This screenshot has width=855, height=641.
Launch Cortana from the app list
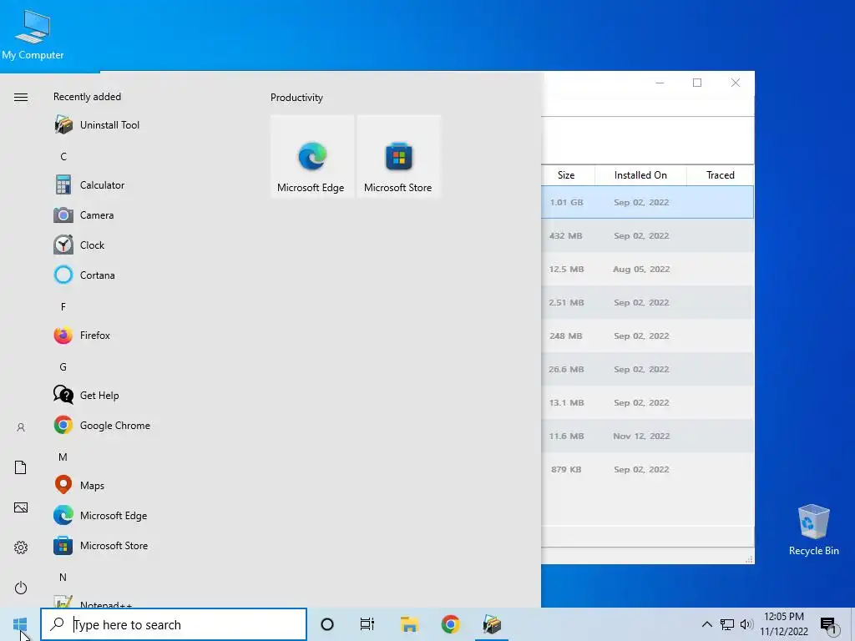(x=84, y=275)
